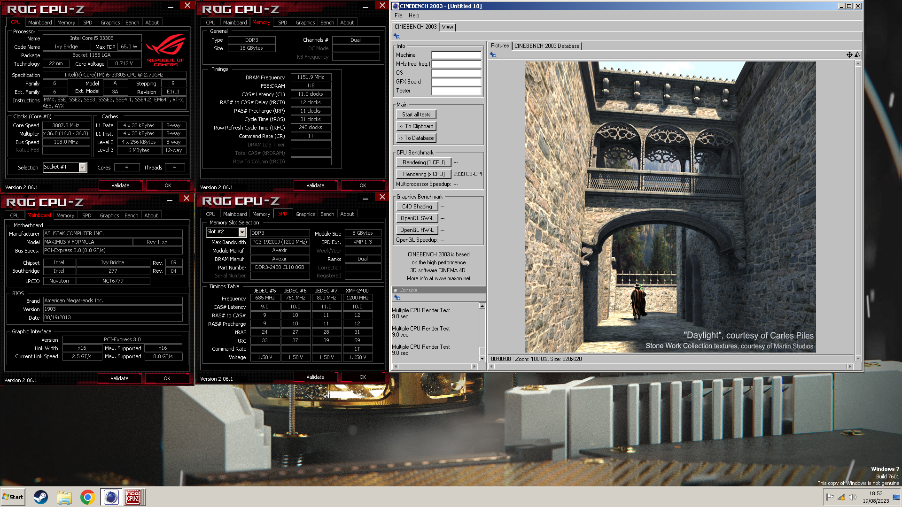Open the Socket #1 selection dropdown

pos(83,167)
